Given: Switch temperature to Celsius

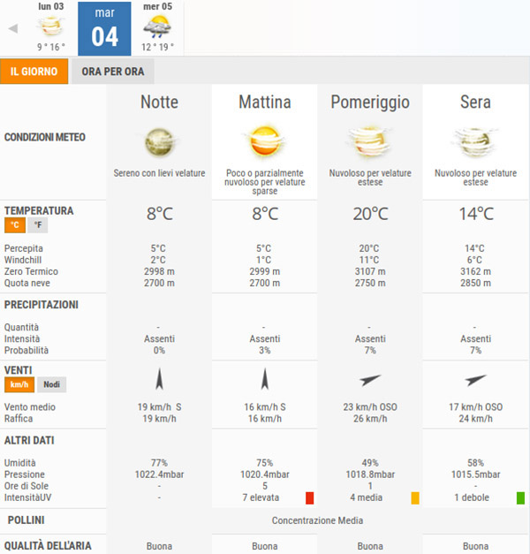Looking at the screenshot, I should 15,225.
